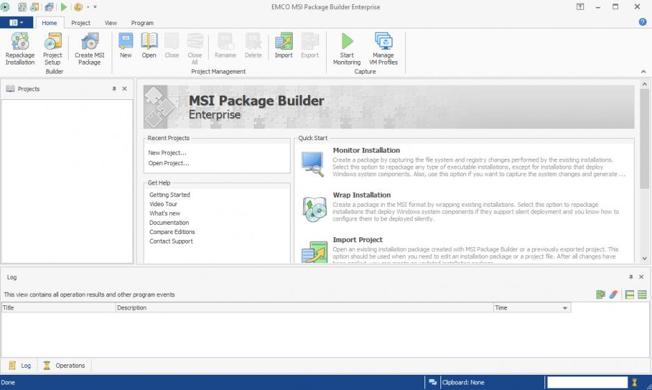Open Project Setup in the Builder group
The height and width of the screenshot is (390, 652).
pos(53,49)
